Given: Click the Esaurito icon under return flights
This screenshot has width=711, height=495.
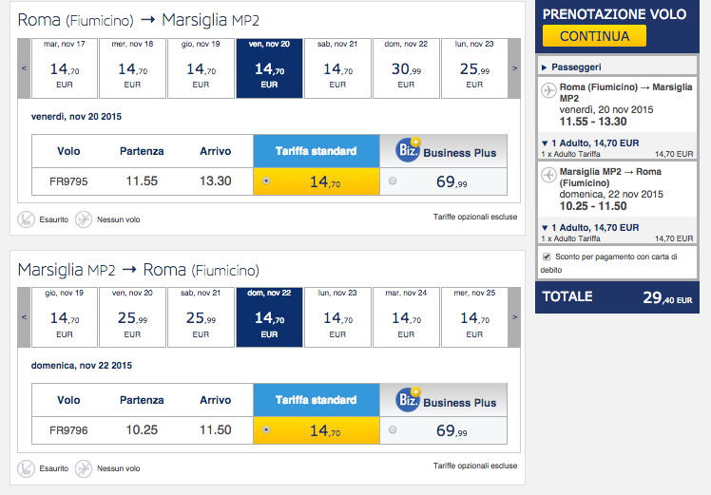Looking at the screenshot, I should coord(28,468).
